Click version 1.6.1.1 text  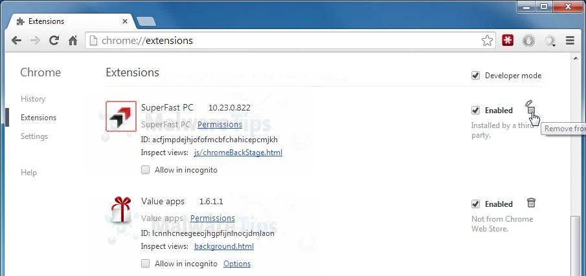pos(211,202)
